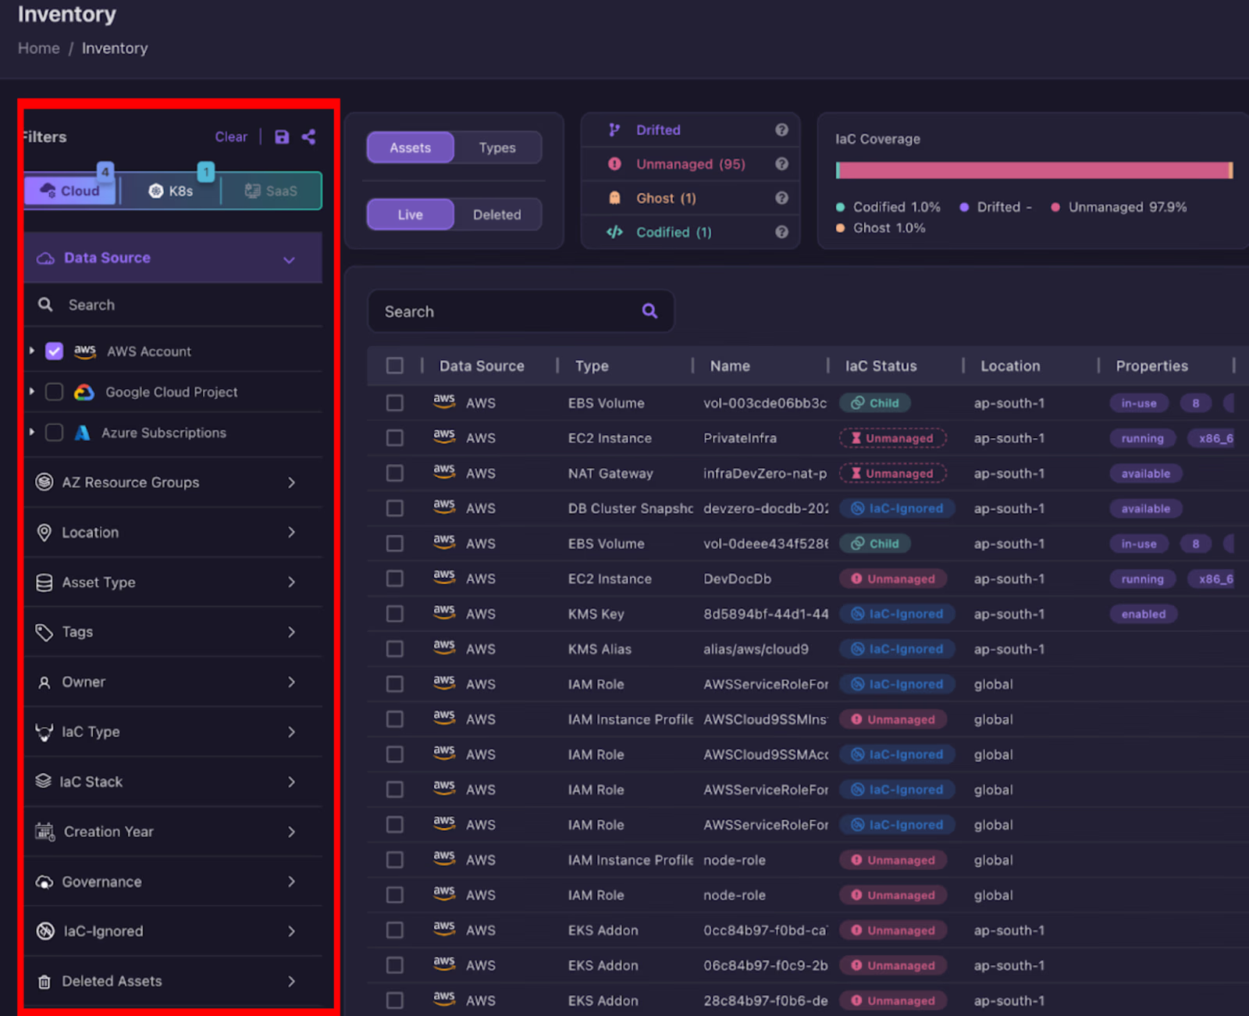This screenshot has height=1016, width=1249.
Task: Click the help icon next to Unmanaged (95)
Action: 781,164
